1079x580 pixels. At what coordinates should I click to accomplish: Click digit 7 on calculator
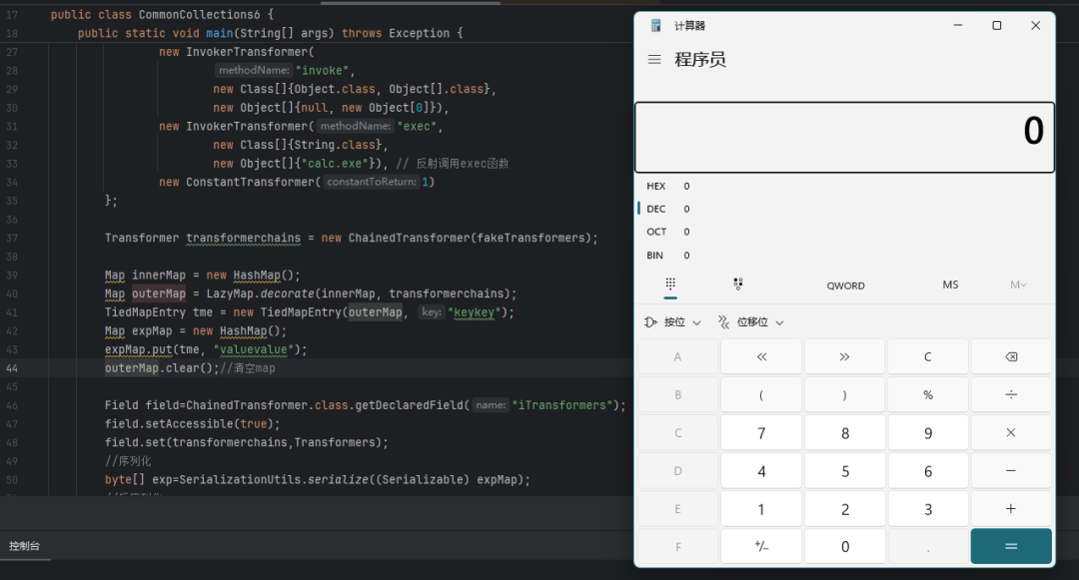[x=761, y=433]
